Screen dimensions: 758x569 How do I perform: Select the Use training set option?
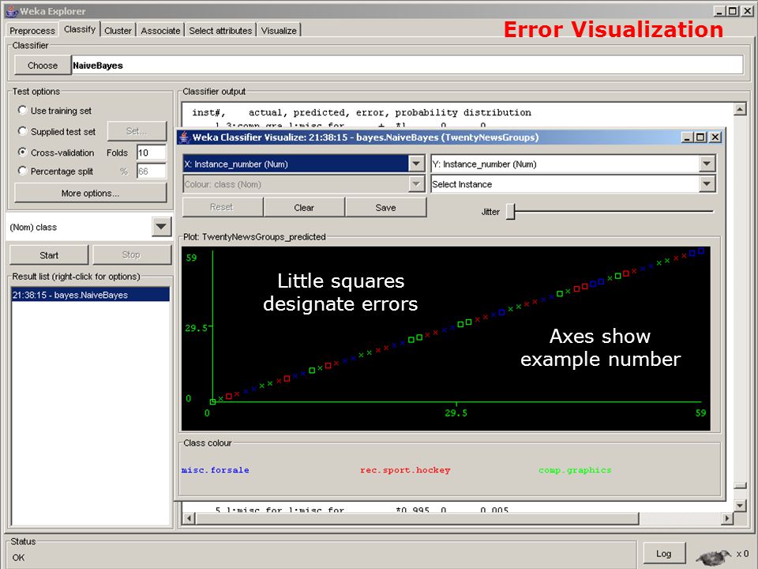coord(22,111)
